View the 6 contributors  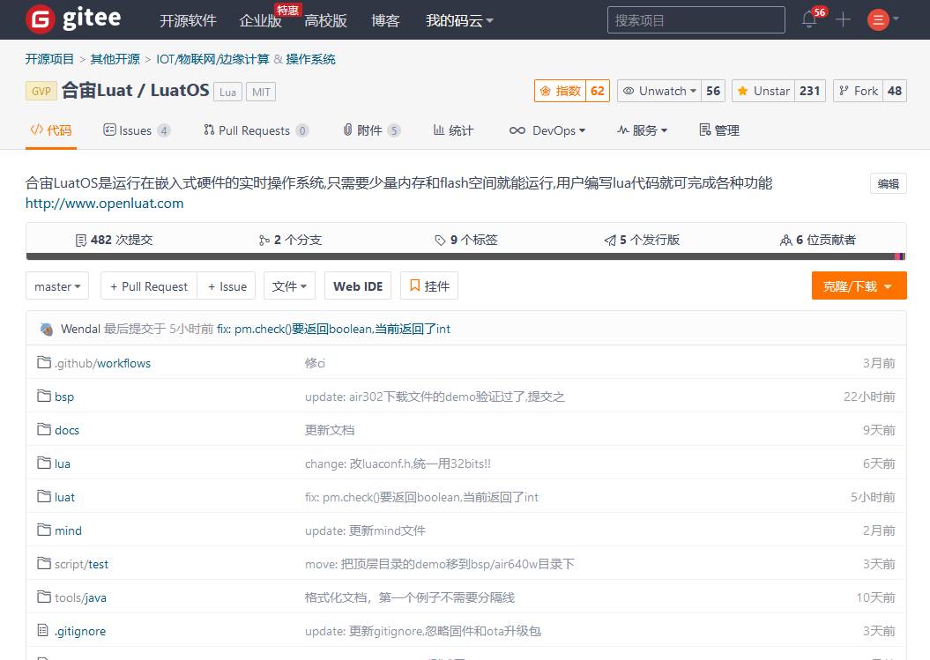tap(818, 241)
